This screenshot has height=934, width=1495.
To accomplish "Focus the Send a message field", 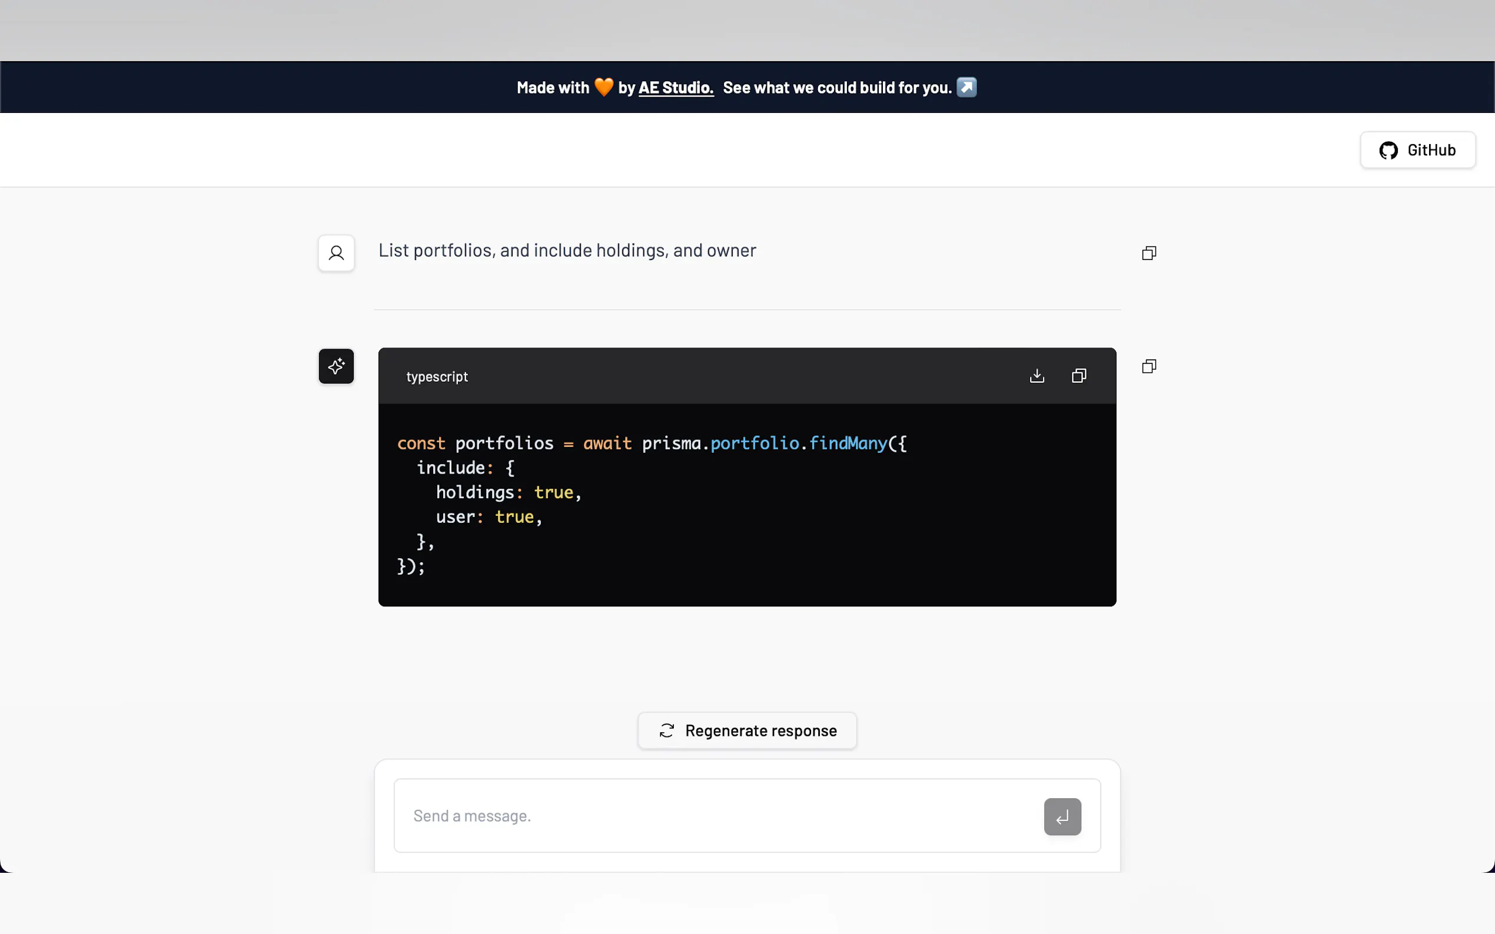I will (x=717, y=816).
